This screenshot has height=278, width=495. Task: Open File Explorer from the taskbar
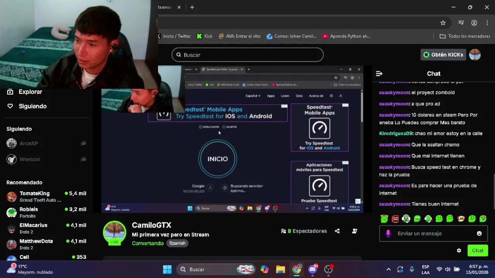[x=280, y=269]
